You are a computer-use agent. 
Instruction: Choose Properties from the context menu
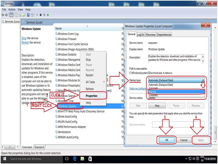point(93,96)
